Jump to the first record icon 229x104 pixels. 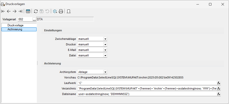coord(3,11)
